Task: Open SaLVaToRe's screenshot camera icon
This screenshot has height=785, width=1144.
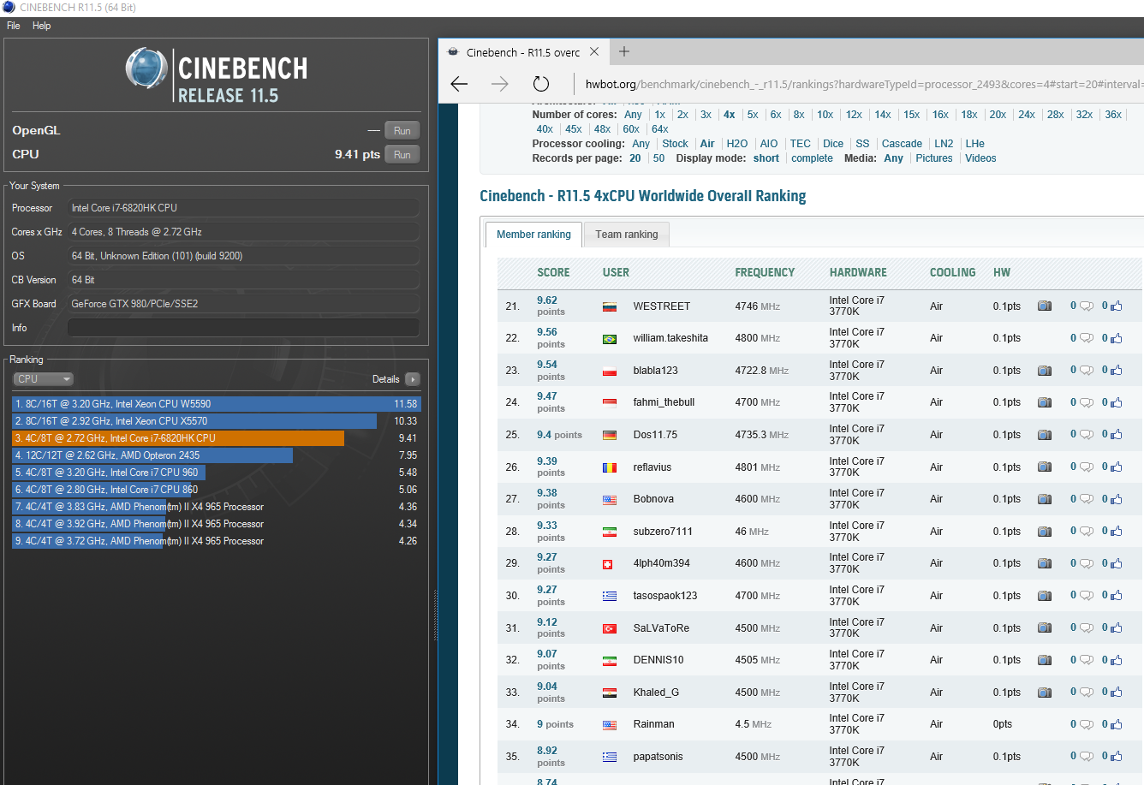Action: click(x=1045, y=628)
